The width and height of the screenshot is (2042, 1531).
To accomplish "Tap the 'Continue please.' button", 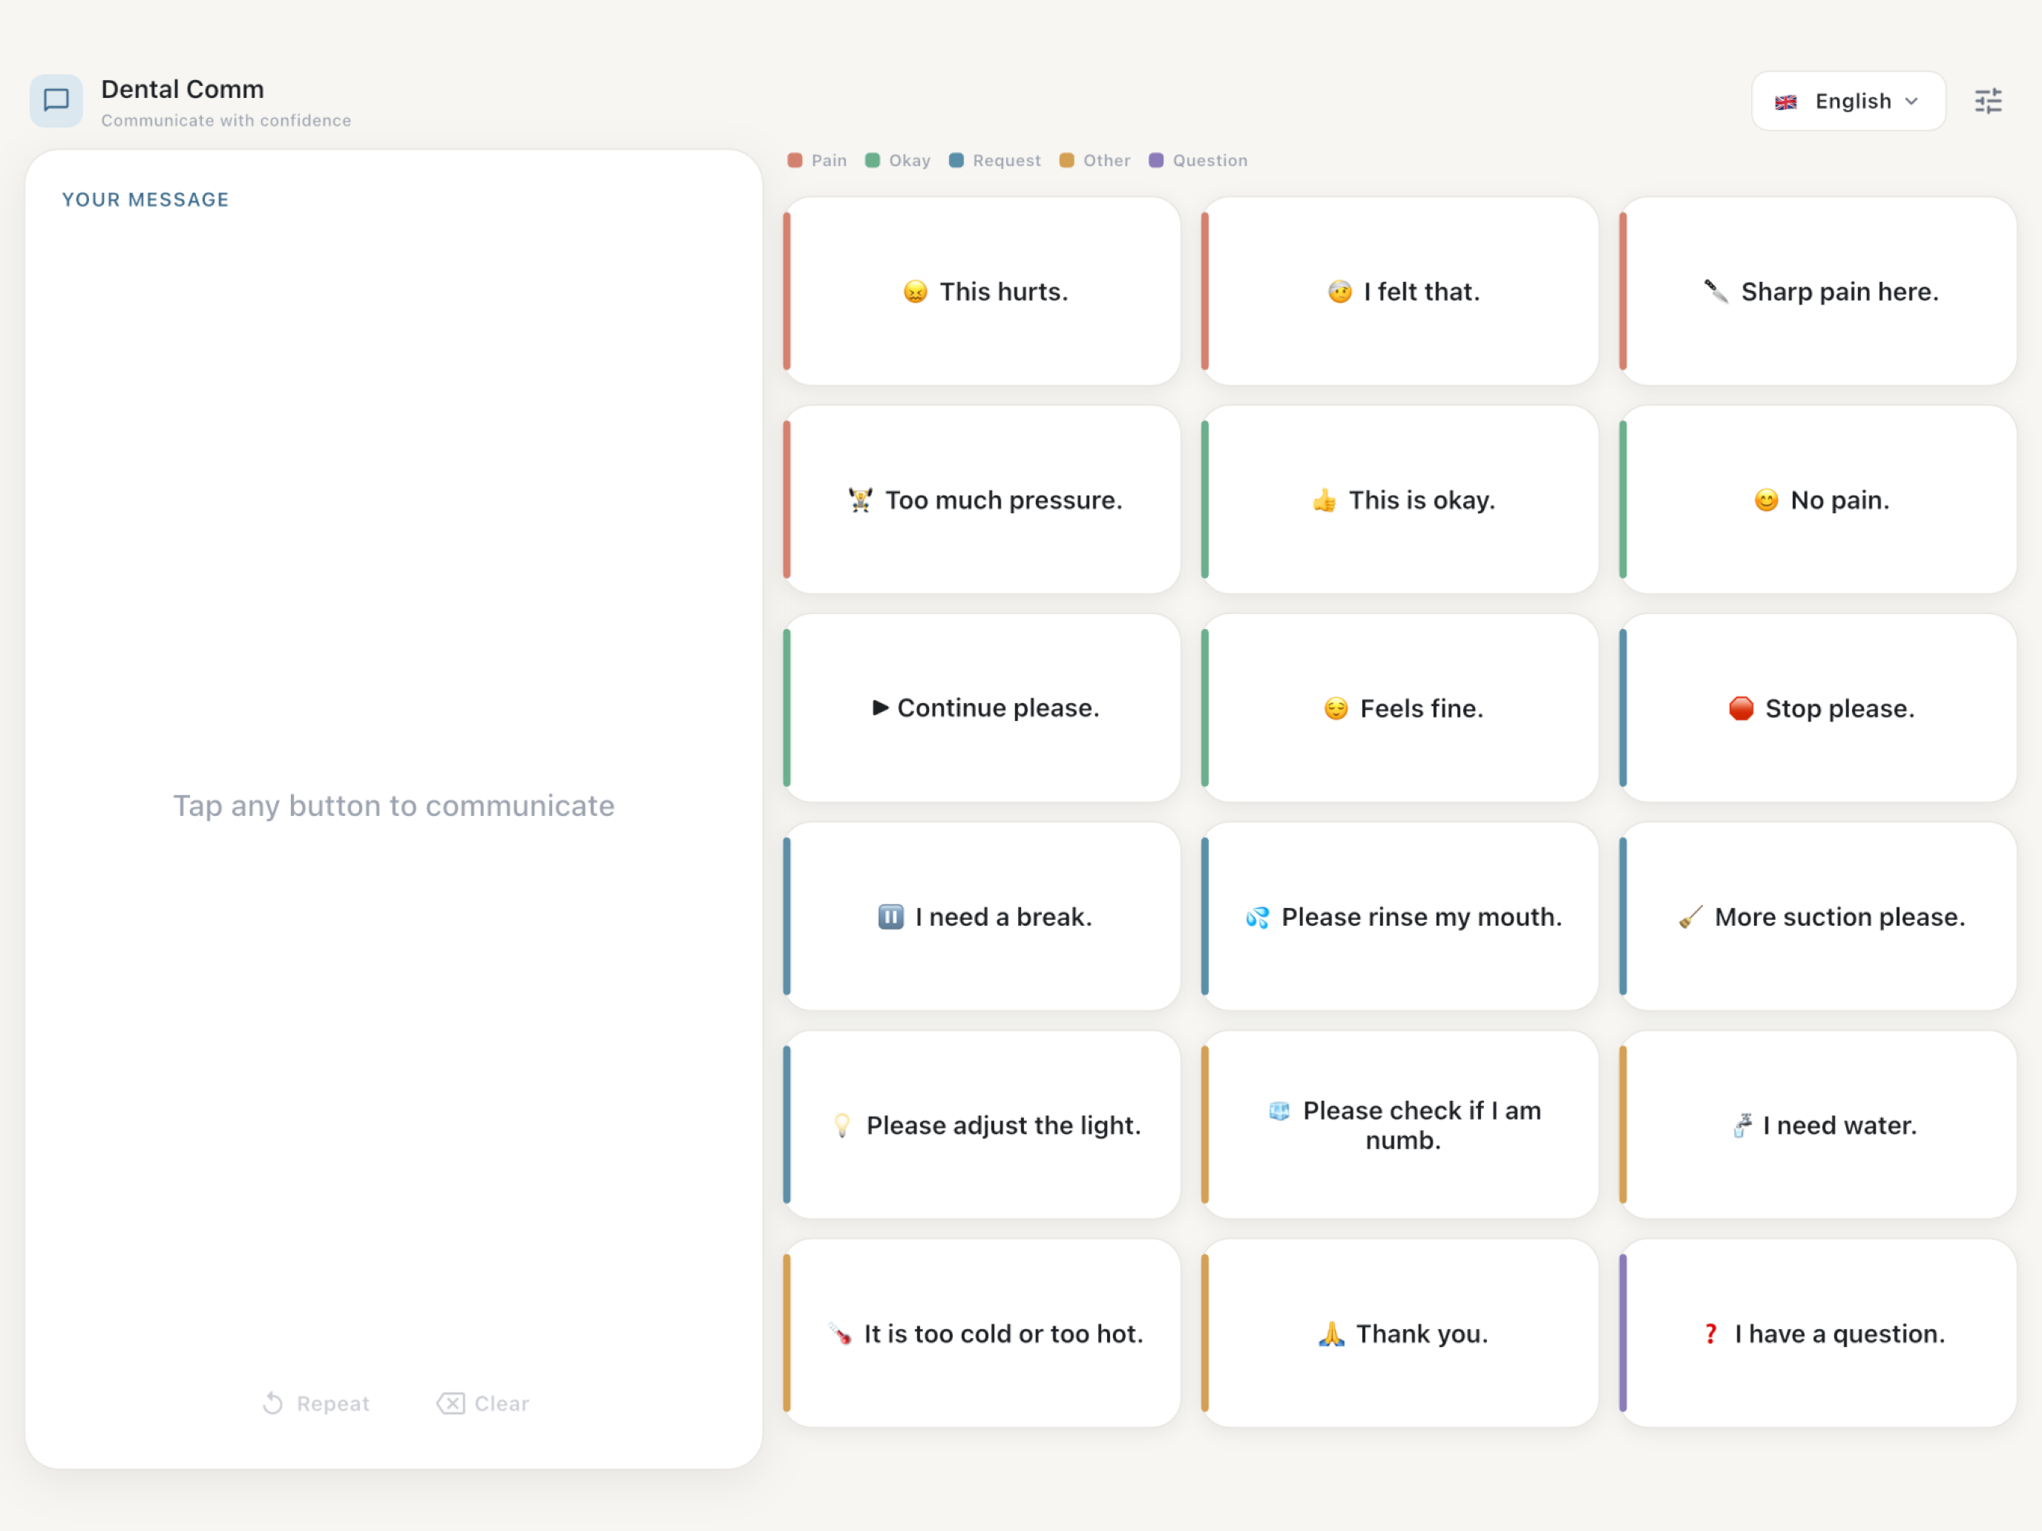I will tap(982, 708).
